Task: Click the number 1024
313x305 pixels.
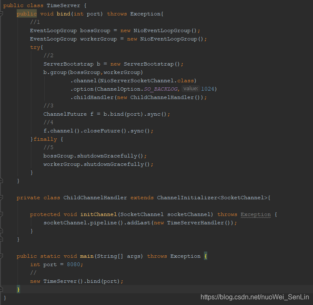Action: [208, 89]
